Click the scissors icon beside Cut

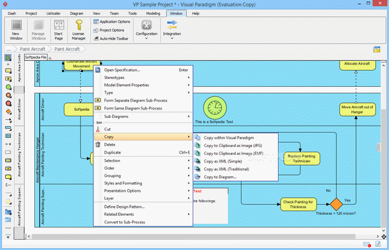pyautogui.click(x=98, y=129)
